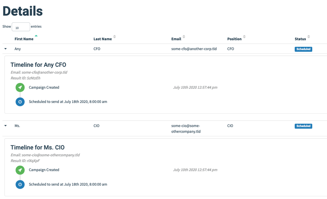Sort the table by Last Name
327x199 pixels.
click(114, 37)
